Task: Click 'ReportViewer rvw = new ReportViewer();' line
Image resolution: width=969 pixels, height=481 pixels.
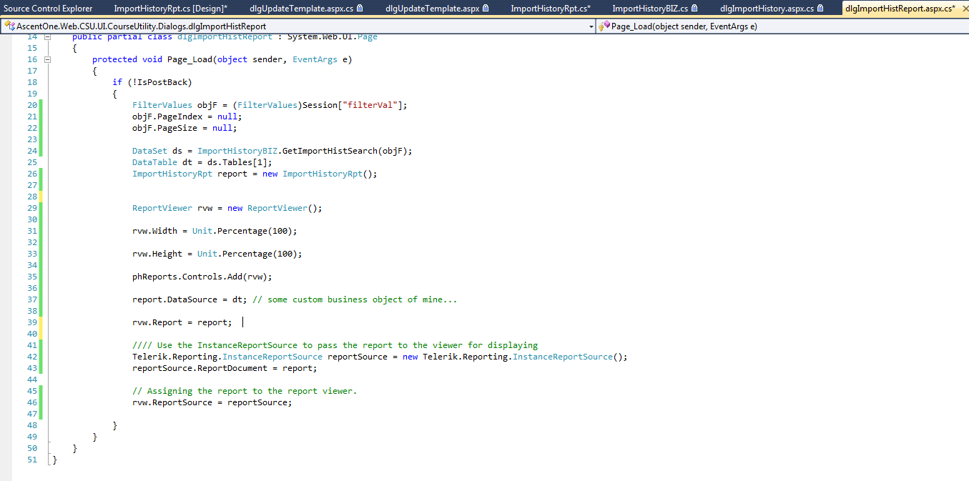Action: coord(227,208)
